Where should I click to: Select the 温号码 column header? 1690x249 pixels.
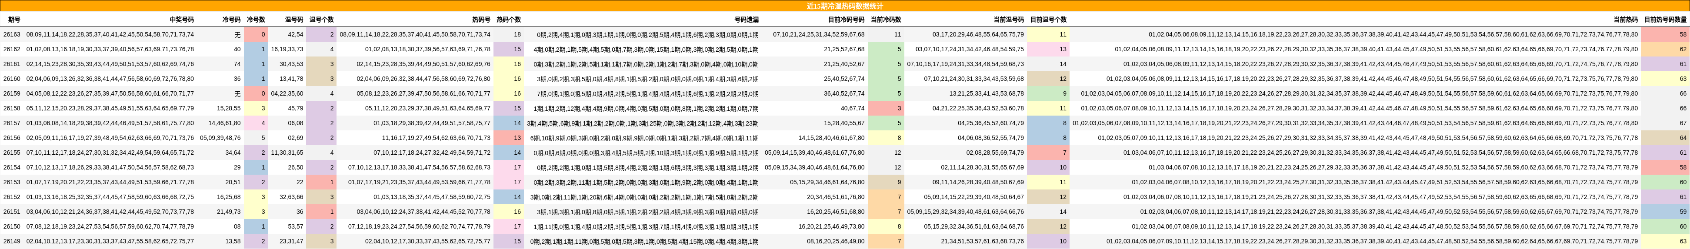click(x=294, y=20)
